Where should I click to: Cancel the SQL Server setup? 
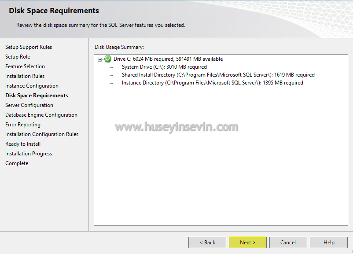(x=288, y=242)
